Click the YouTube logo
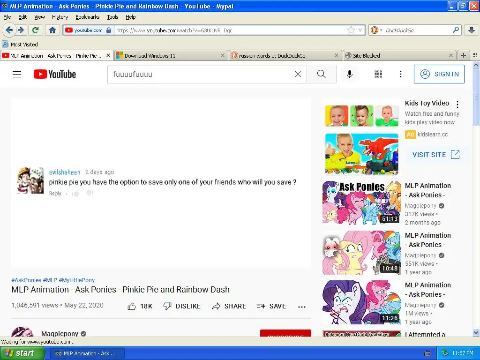This screenshot has width=480, height=360. pyautogui.click(x=55, y=74)
